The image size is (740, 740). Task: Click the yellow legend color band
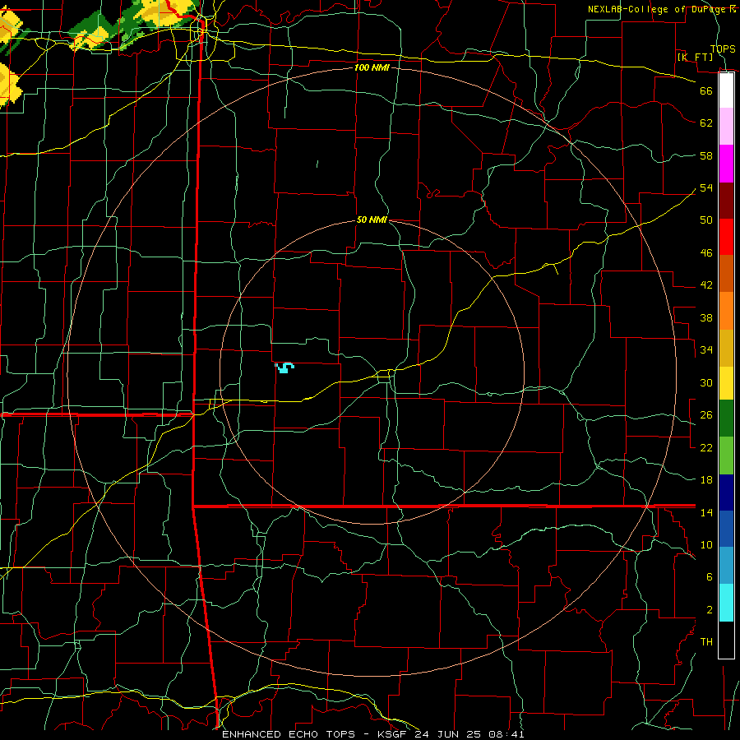726,382
